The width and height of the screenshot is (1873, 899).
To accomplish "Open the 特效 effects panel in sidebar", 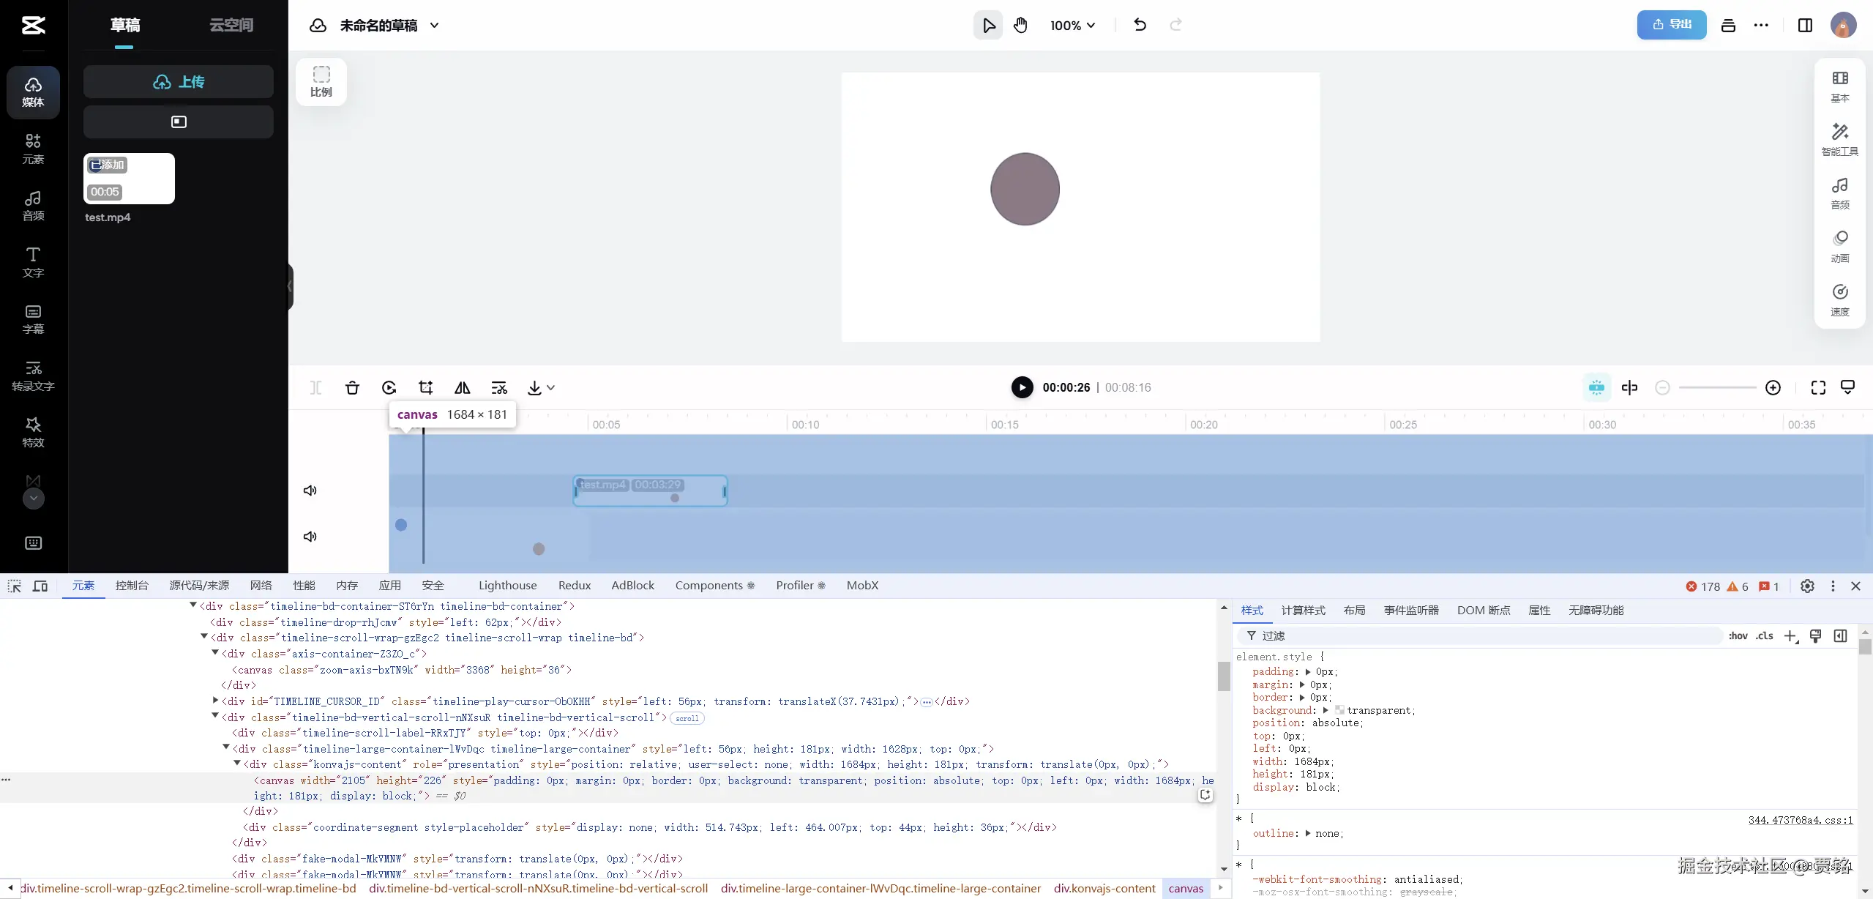I will 33,432.
